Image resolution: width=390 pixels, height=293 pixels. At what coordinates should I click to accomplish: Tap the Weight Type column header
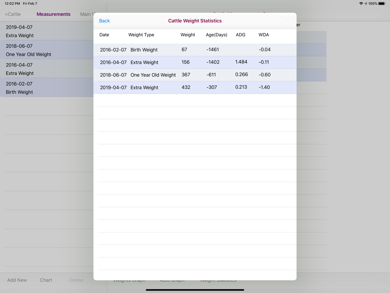[141, 35]
